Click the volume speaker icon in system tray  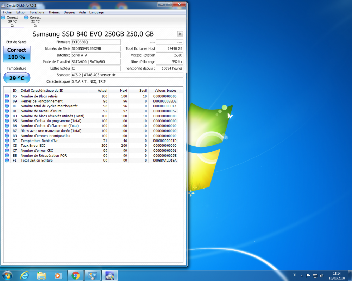(x=322, y=276)
